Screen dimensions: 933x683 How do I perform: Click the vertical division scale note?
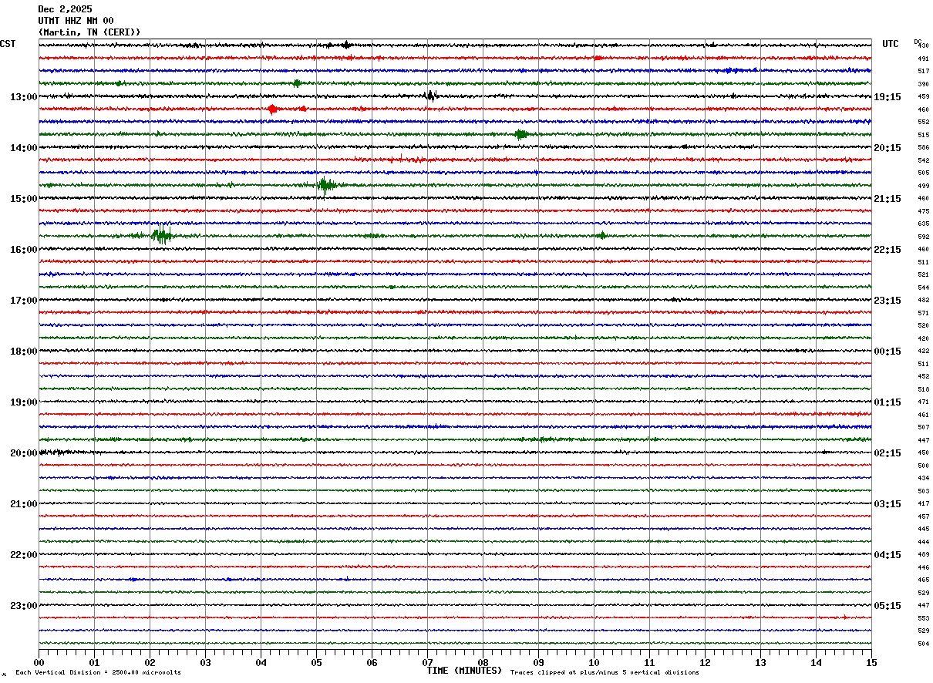click(99, 673)
